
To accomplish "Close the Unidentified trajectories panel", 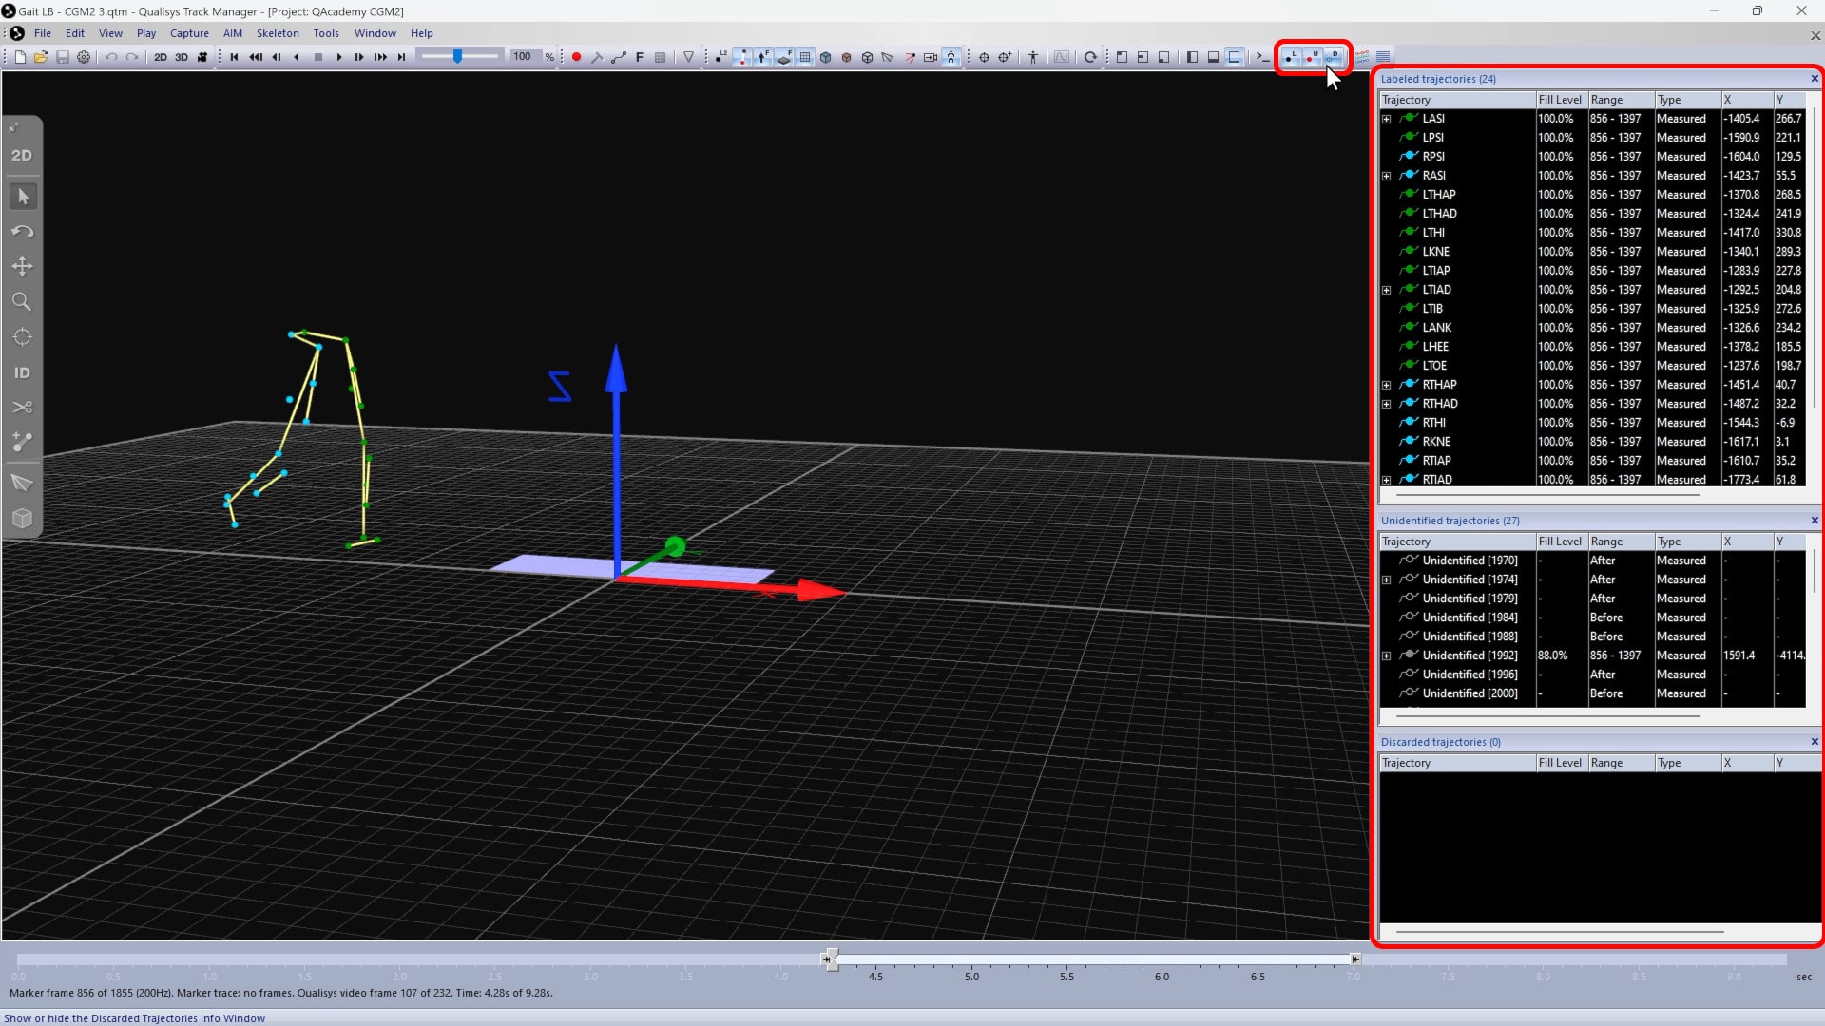I will pos(1815,521).
